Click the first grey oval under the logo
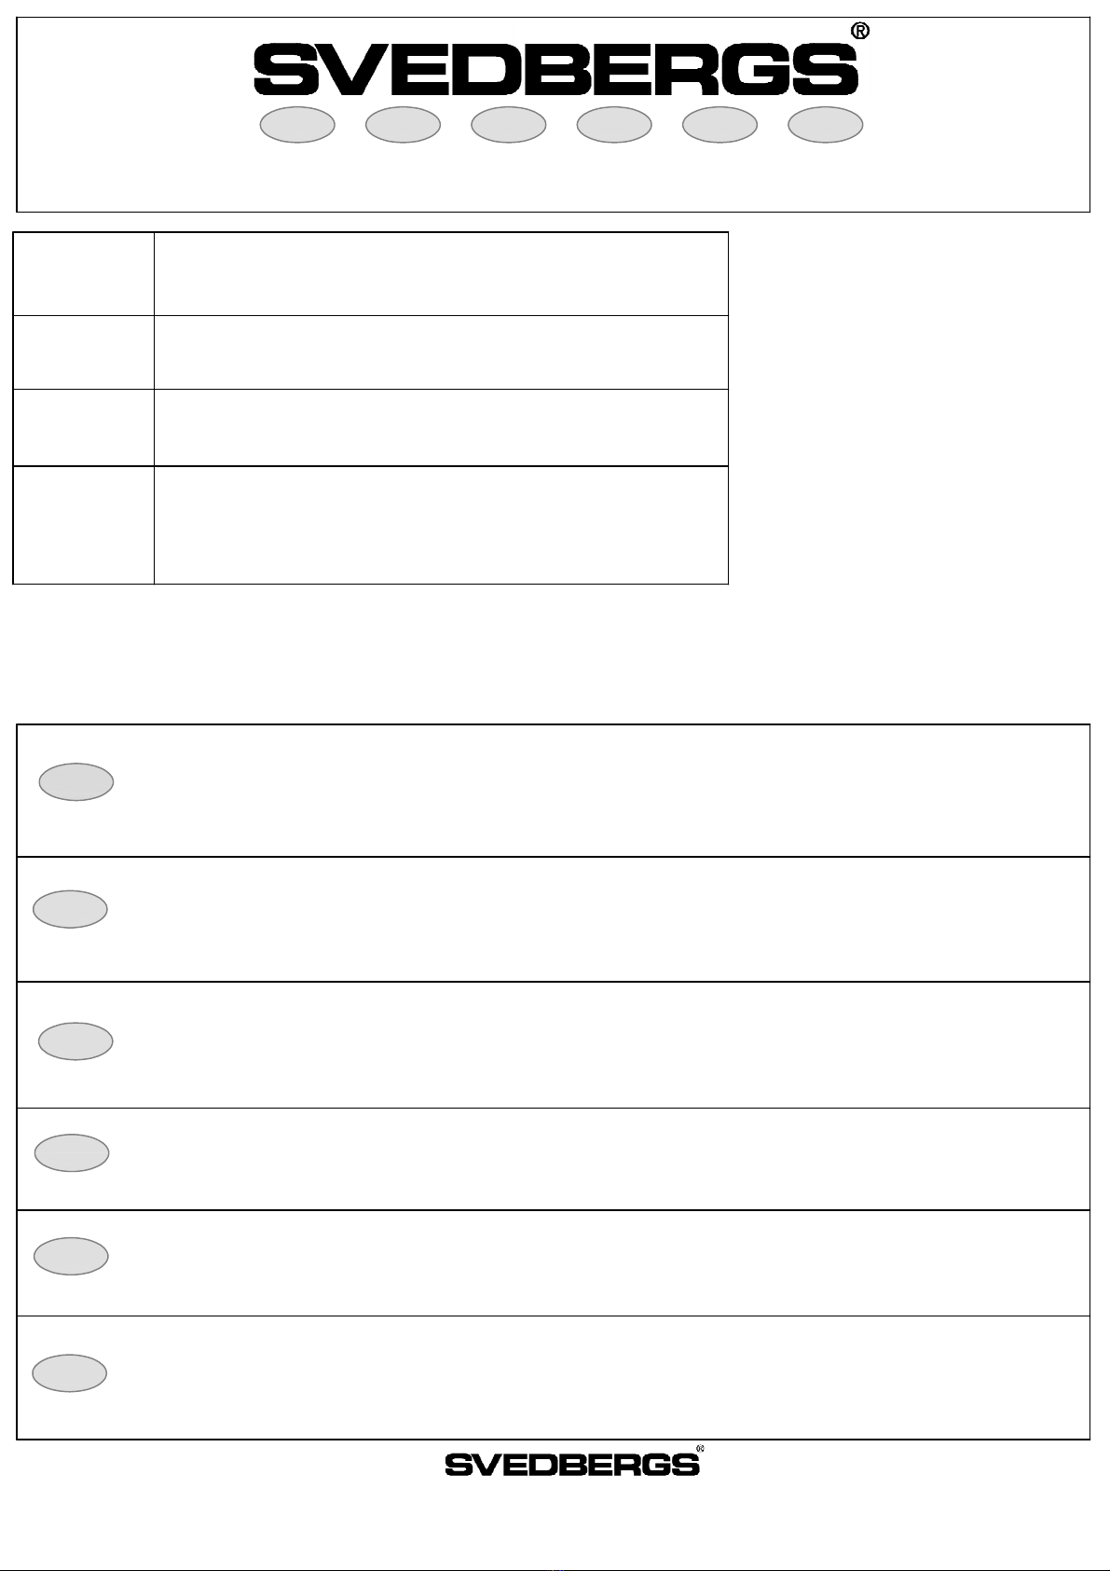This screenshot has height=1571, width=1110. 297,125
